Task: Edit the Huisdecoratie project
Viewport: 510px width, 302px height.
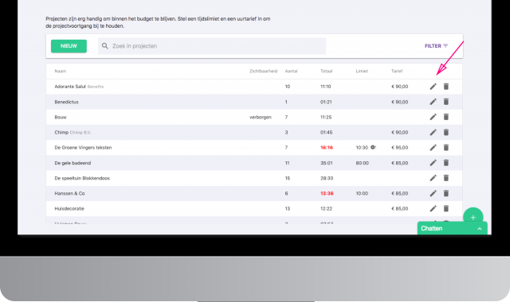Action: (433, 208)
